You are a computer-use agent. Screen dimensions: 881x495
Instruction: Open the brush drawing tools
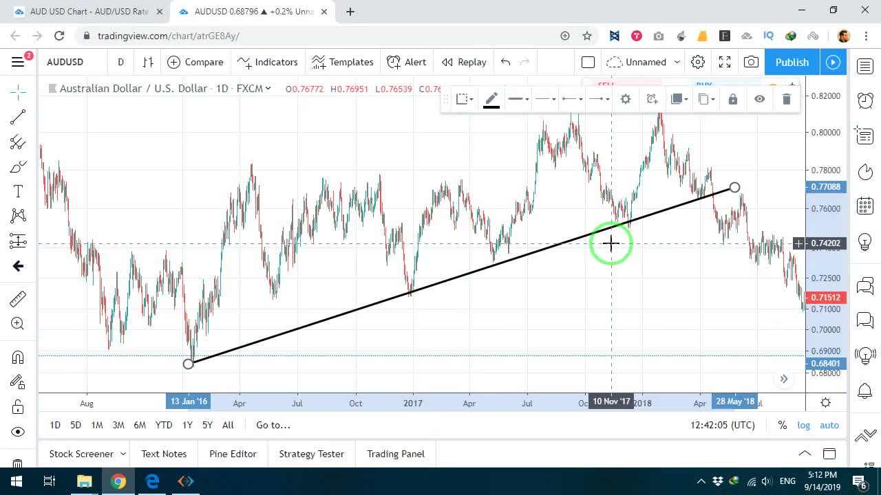click(x=18, y=167)
